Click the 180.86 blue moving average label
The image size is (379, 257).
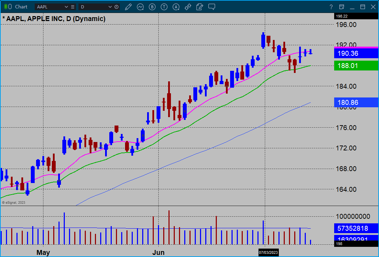coord(356,102)
